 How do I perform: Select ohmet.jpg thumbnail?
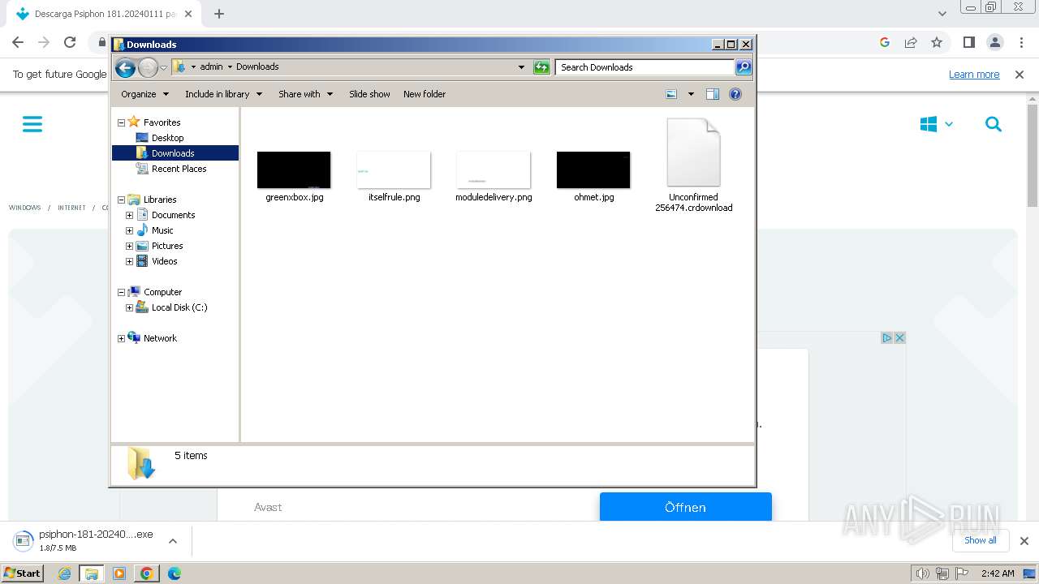[593, 170]
